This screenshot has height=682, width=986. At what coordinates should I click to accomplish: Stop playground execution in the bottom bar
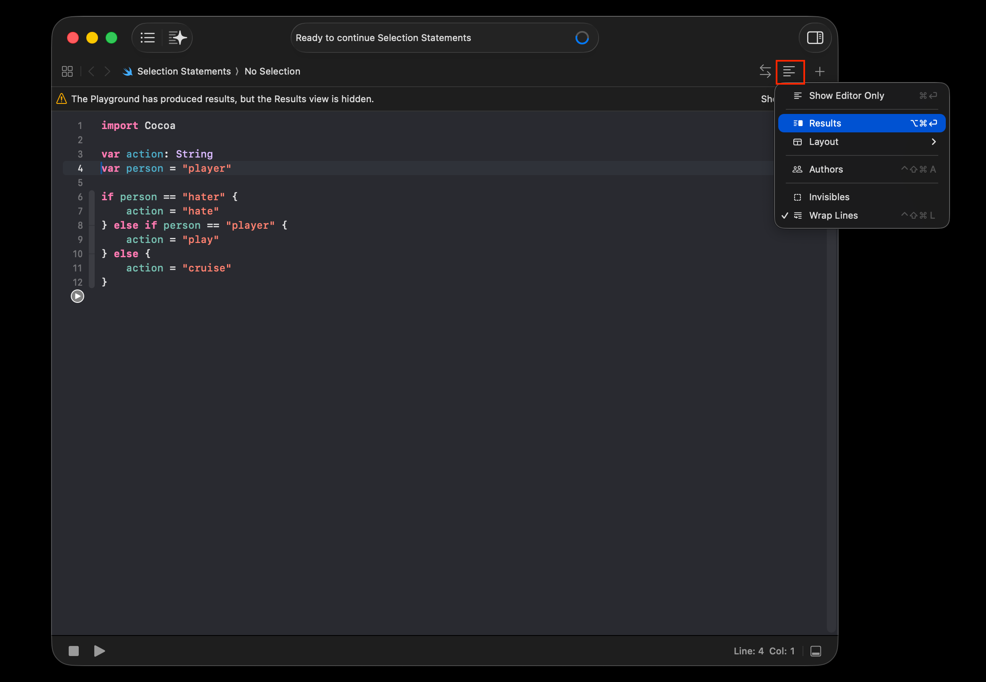click(73, 651)
